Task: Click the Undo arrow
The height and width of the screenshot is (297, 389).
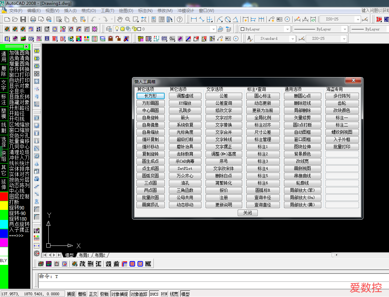Action: (94, 19)
